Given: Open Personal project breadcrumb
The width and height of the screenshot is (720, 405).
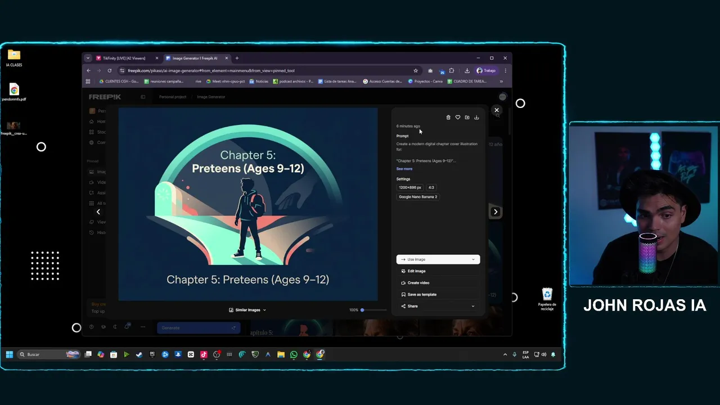Looking at the screenshot, I should click(173, 97).
